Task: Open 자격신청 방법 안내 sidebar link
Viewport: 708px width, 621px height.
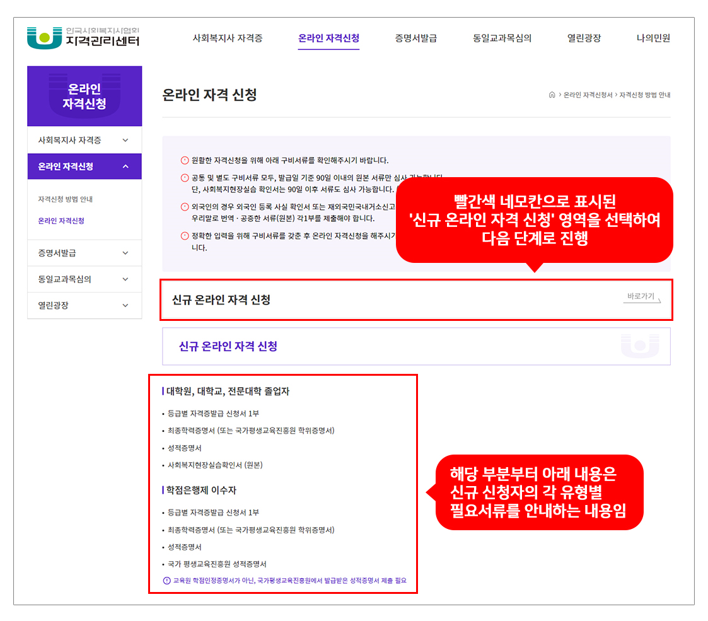Action: (x=66, y=199)
